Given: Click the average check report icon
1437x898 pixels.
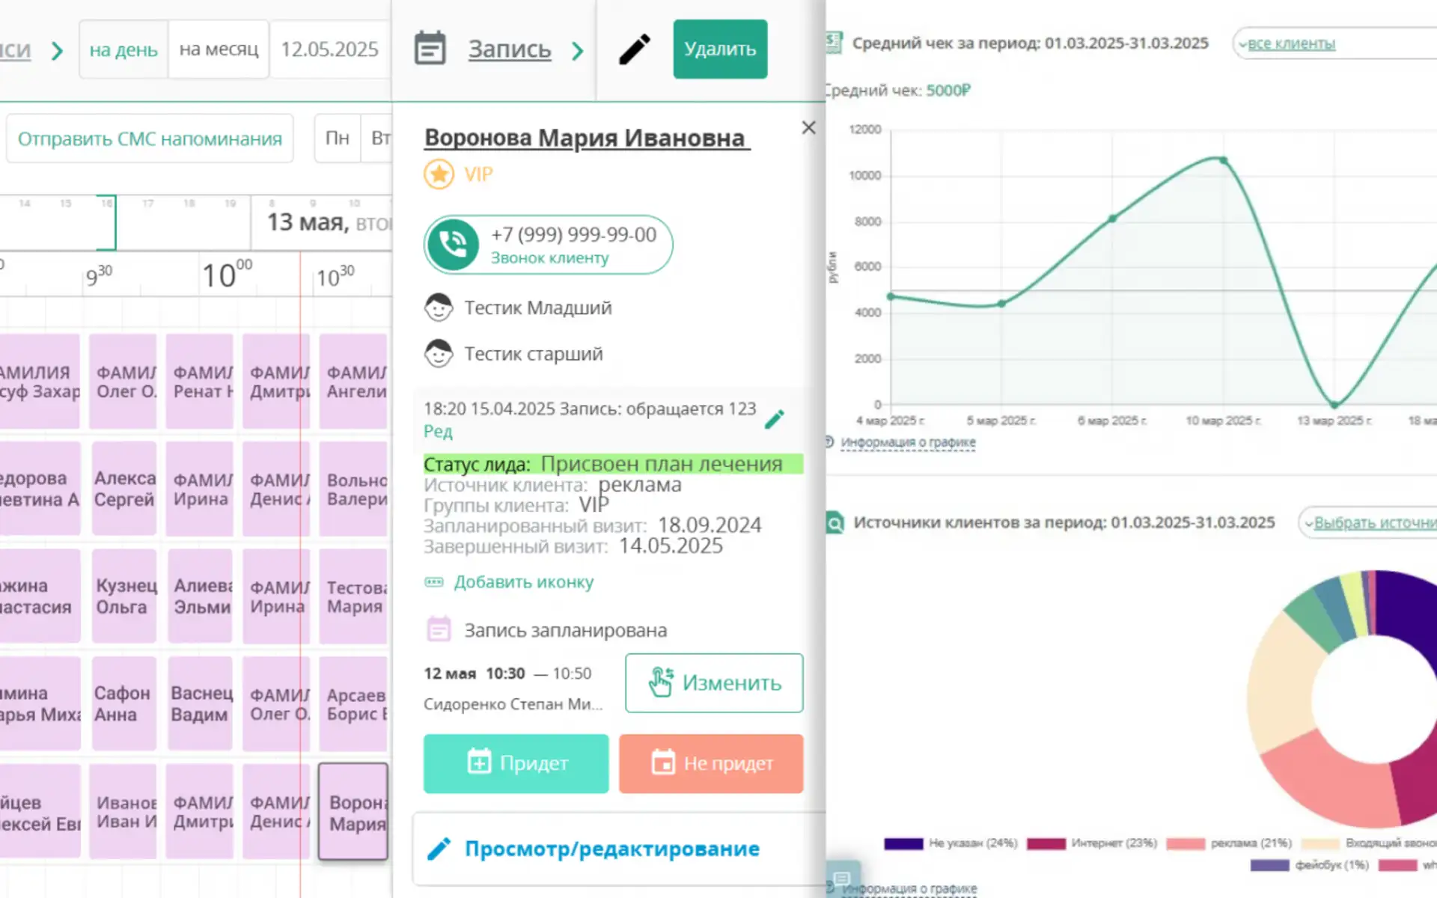Looking at the screenshot, I should pyautogui.click(x=834, y=43).
